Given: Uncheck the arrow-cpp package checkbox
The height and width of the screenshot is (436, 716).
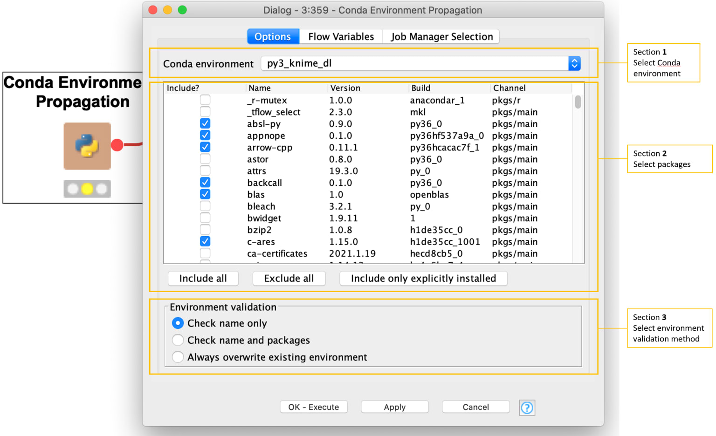Looking at the screenshot, I should pyautogui.click(x=205, y=147).
